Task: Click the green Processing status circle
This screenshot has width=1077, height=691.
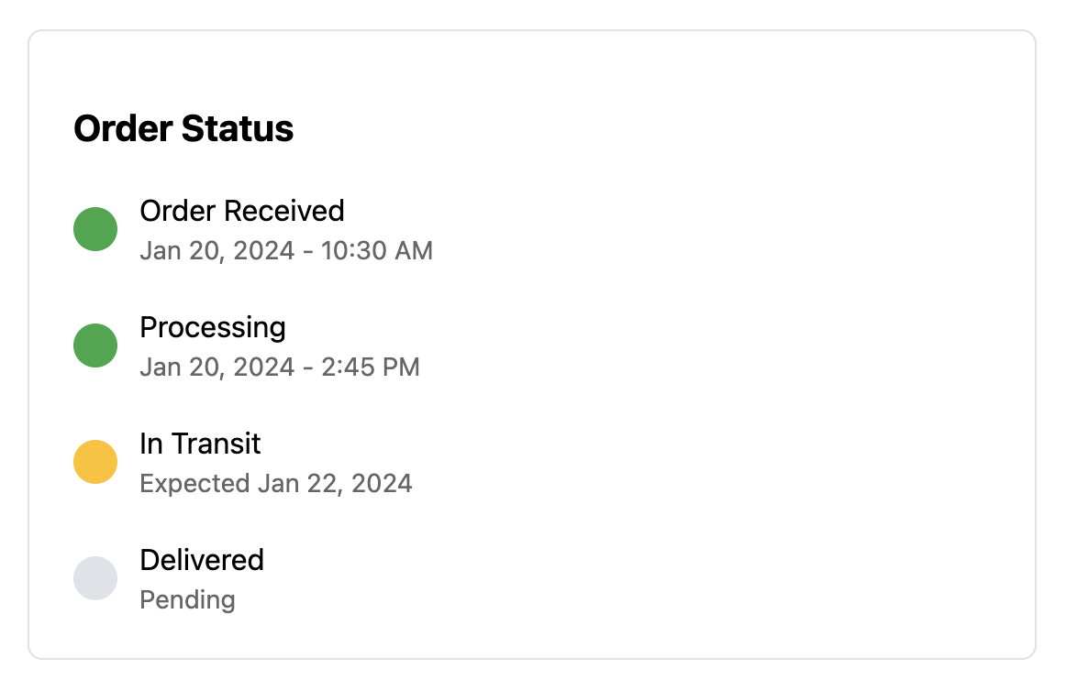Action: click(x=95, y=345)
